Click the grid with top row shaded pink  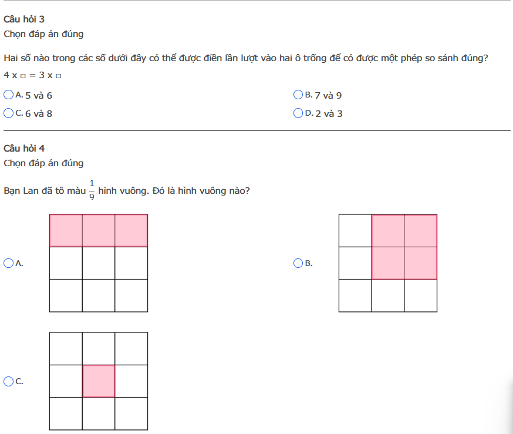[99, 263]
